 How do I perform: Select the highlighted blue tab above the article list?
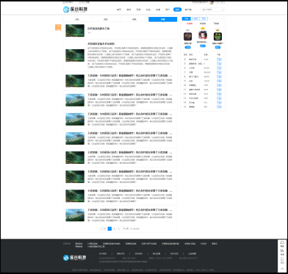[x=163, y=19]
